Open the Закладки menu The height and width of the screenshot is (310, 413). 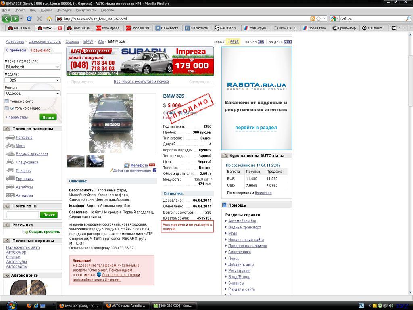64,10
